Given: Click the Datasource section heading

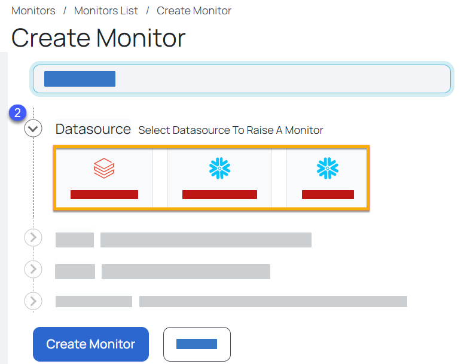Looking at the screenshot, I should 93,129.
